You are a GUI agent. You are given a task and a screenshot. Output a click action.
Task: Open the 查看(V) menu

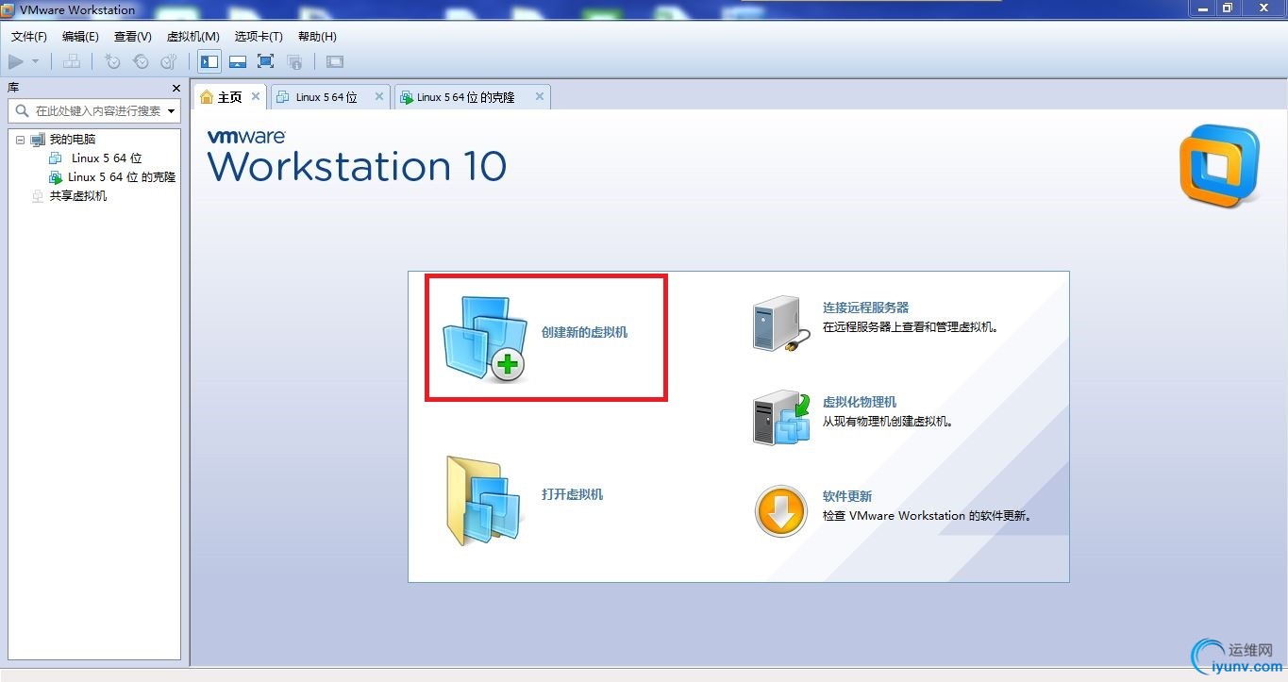point(133,37)
